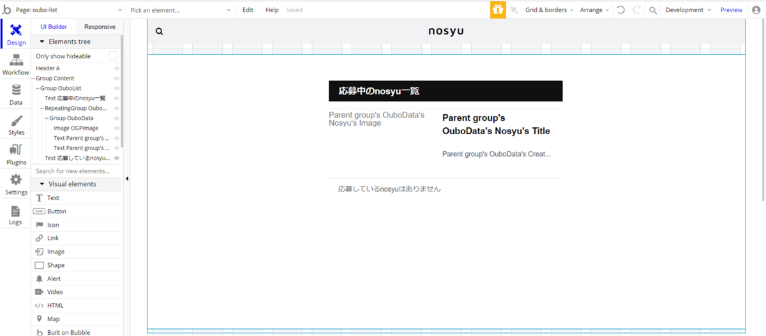Image resolution: width=766 pixels, height=336 pixels.
Task: Toggle the eye icon for Group Content
Action: click(117, 79)
